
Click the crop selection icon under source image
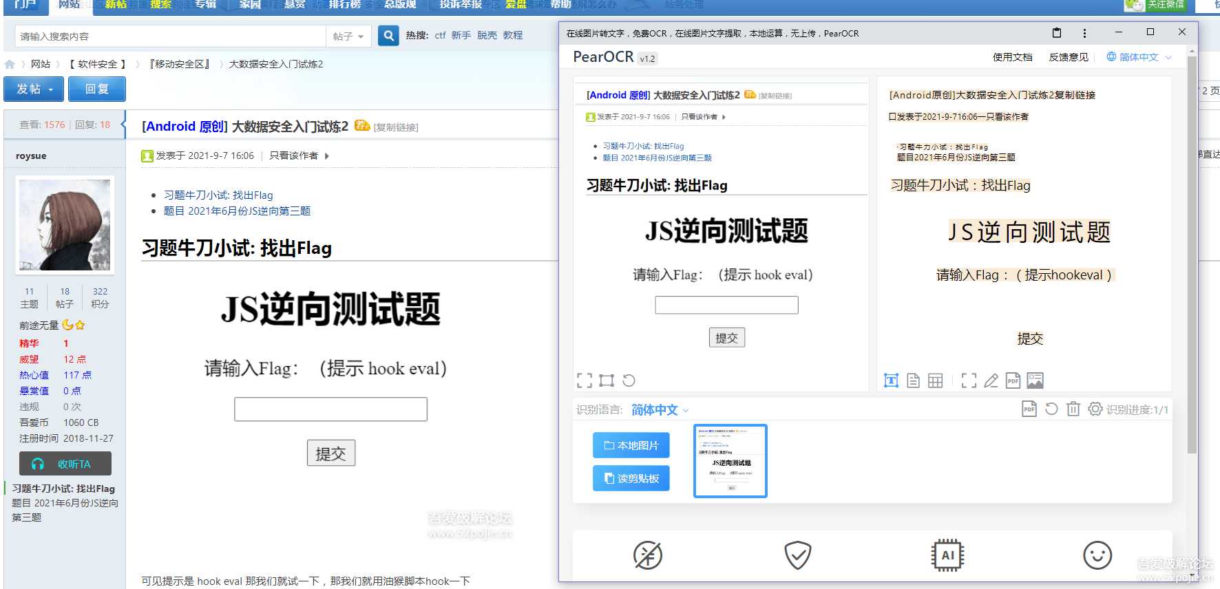(x=607, y=381)
